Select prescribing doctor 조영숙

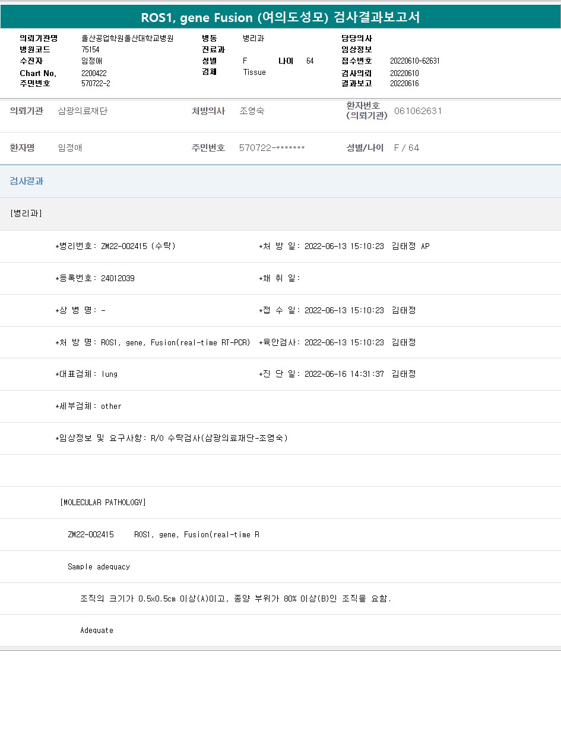252,111
